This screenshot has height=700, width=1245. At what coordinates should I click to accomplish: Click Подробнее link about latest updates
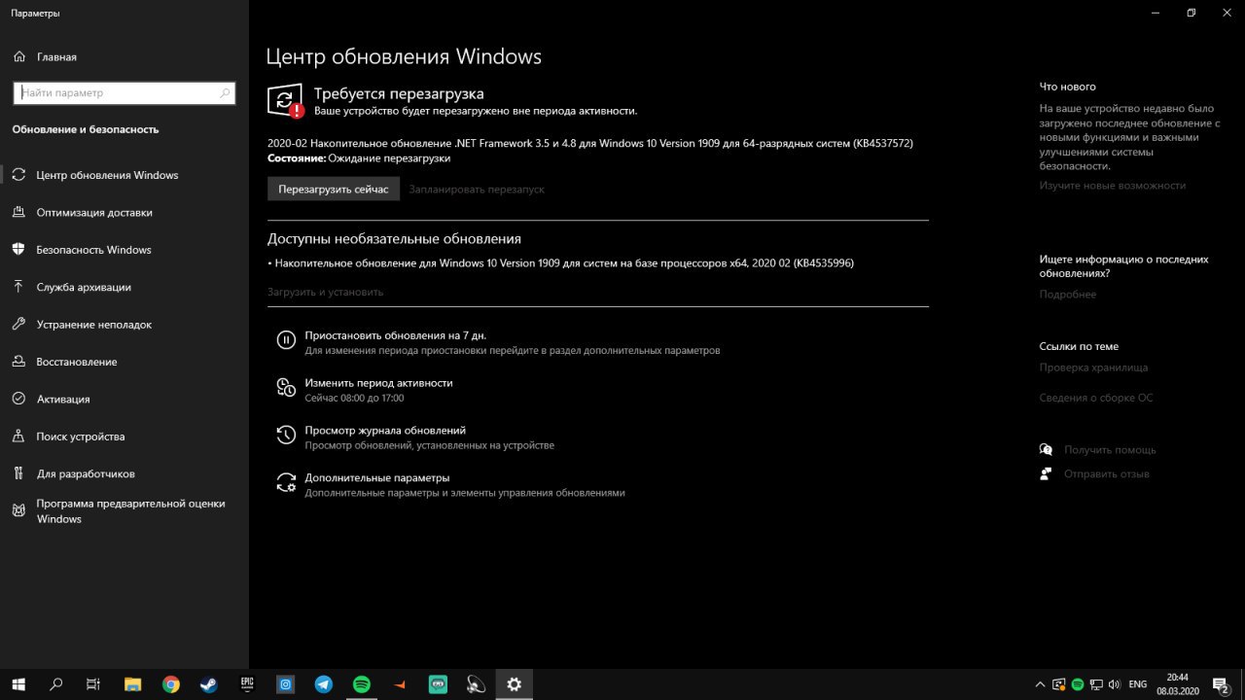[1067, 294]
